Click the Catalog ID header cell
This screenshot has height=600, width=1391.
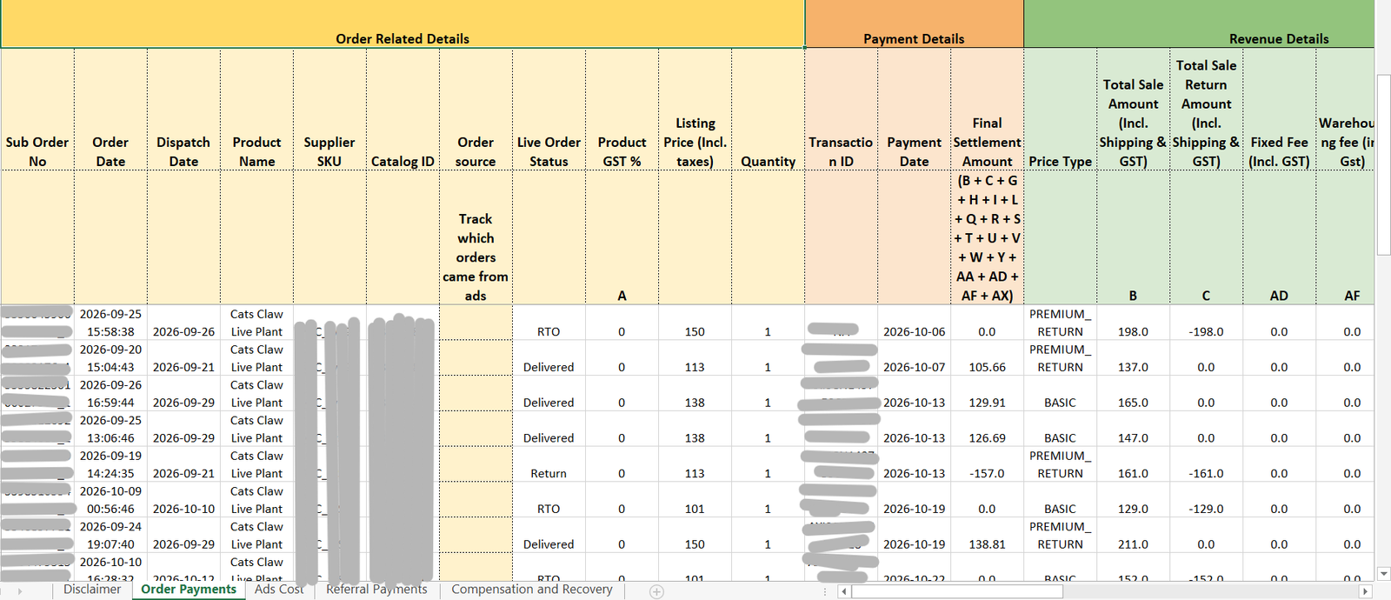point(403,110)
